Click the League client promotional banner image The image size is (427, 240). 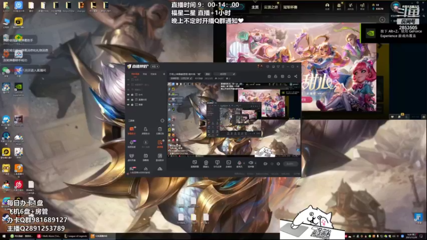tap(301, 67)
